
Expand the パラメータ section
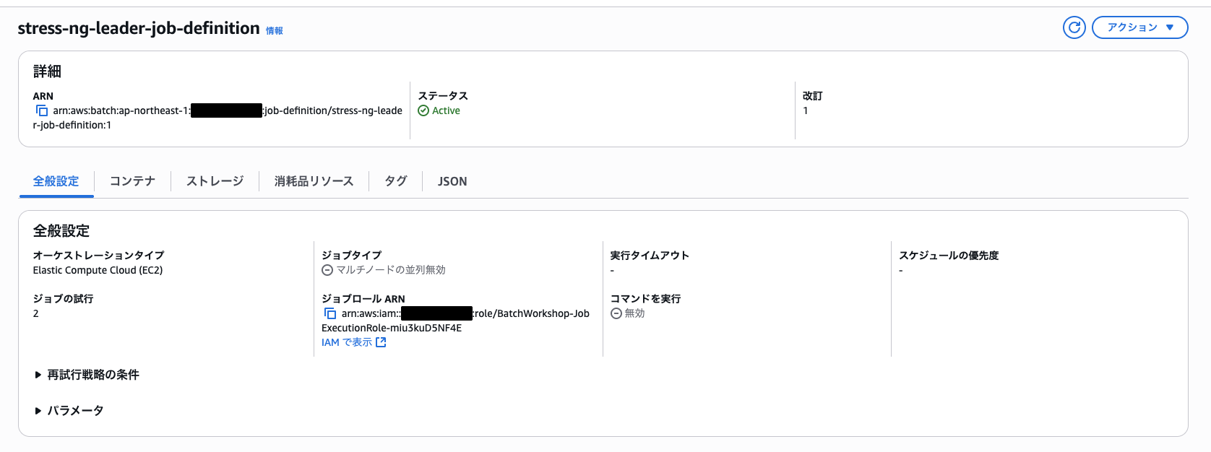[69, 411]
